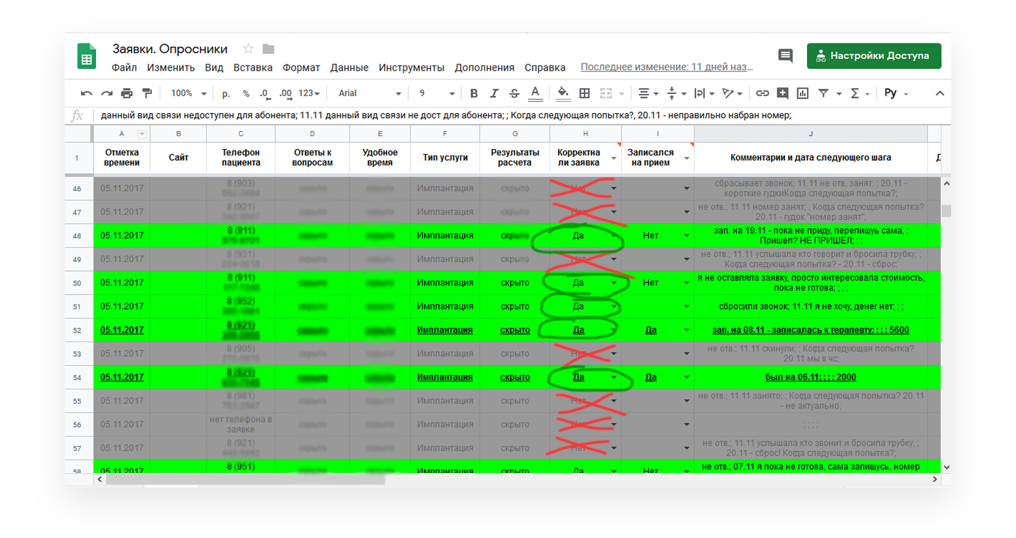Screen dimensions: 1016x538
Task: Choose fill color bucket
Action: [563, 94]
